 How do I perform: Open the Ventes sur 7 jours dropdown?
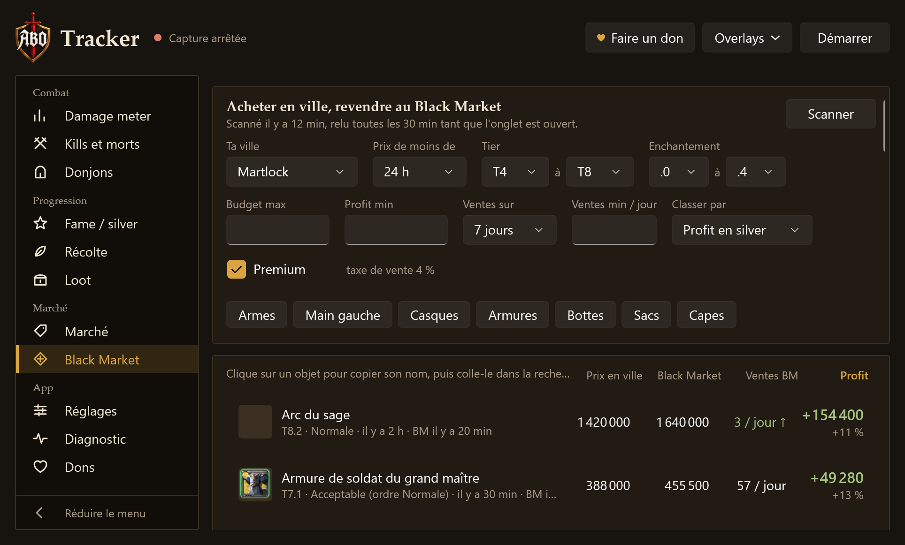pos(509,230)
